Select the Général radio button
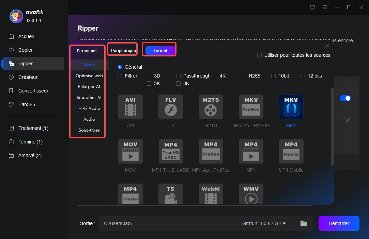The width and height of the screenshot is (369, 239). pyautogui.click(x=120, y=67)
